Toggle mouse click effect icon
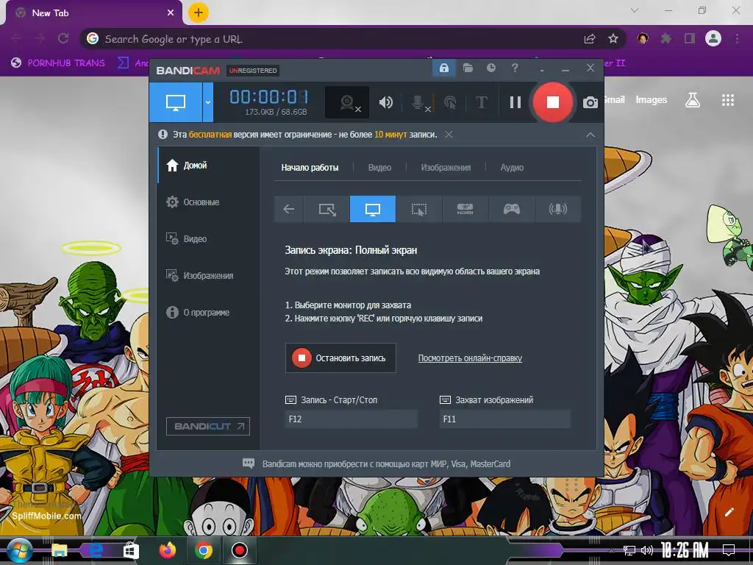753x565 pixels. coord(450,102)
